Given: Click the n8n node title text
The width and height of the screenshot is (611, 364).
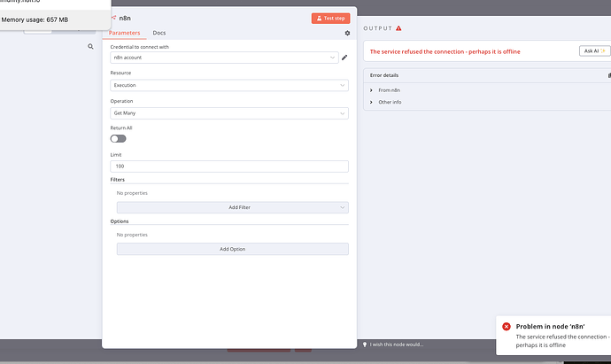Looking at the screenshot, I should [125, 18].
